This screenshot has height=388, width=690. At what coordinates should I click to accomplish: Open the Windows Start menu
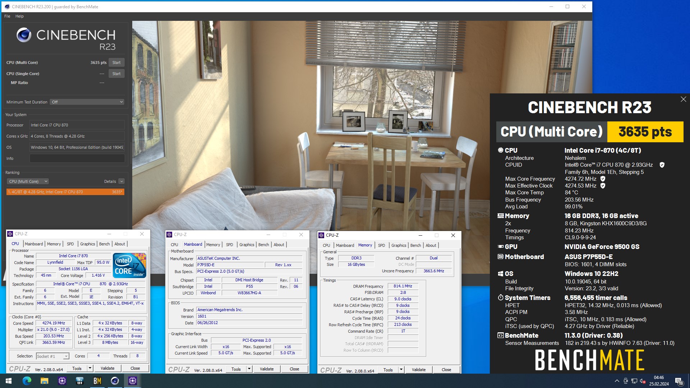pyautogui.click(x=9, y=381)
